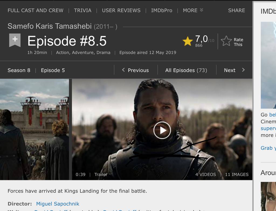The height and width of the screenshot is (211, 276).
Task: Open the castle scene poster thumbnail
Action: (x=34, y=129)
